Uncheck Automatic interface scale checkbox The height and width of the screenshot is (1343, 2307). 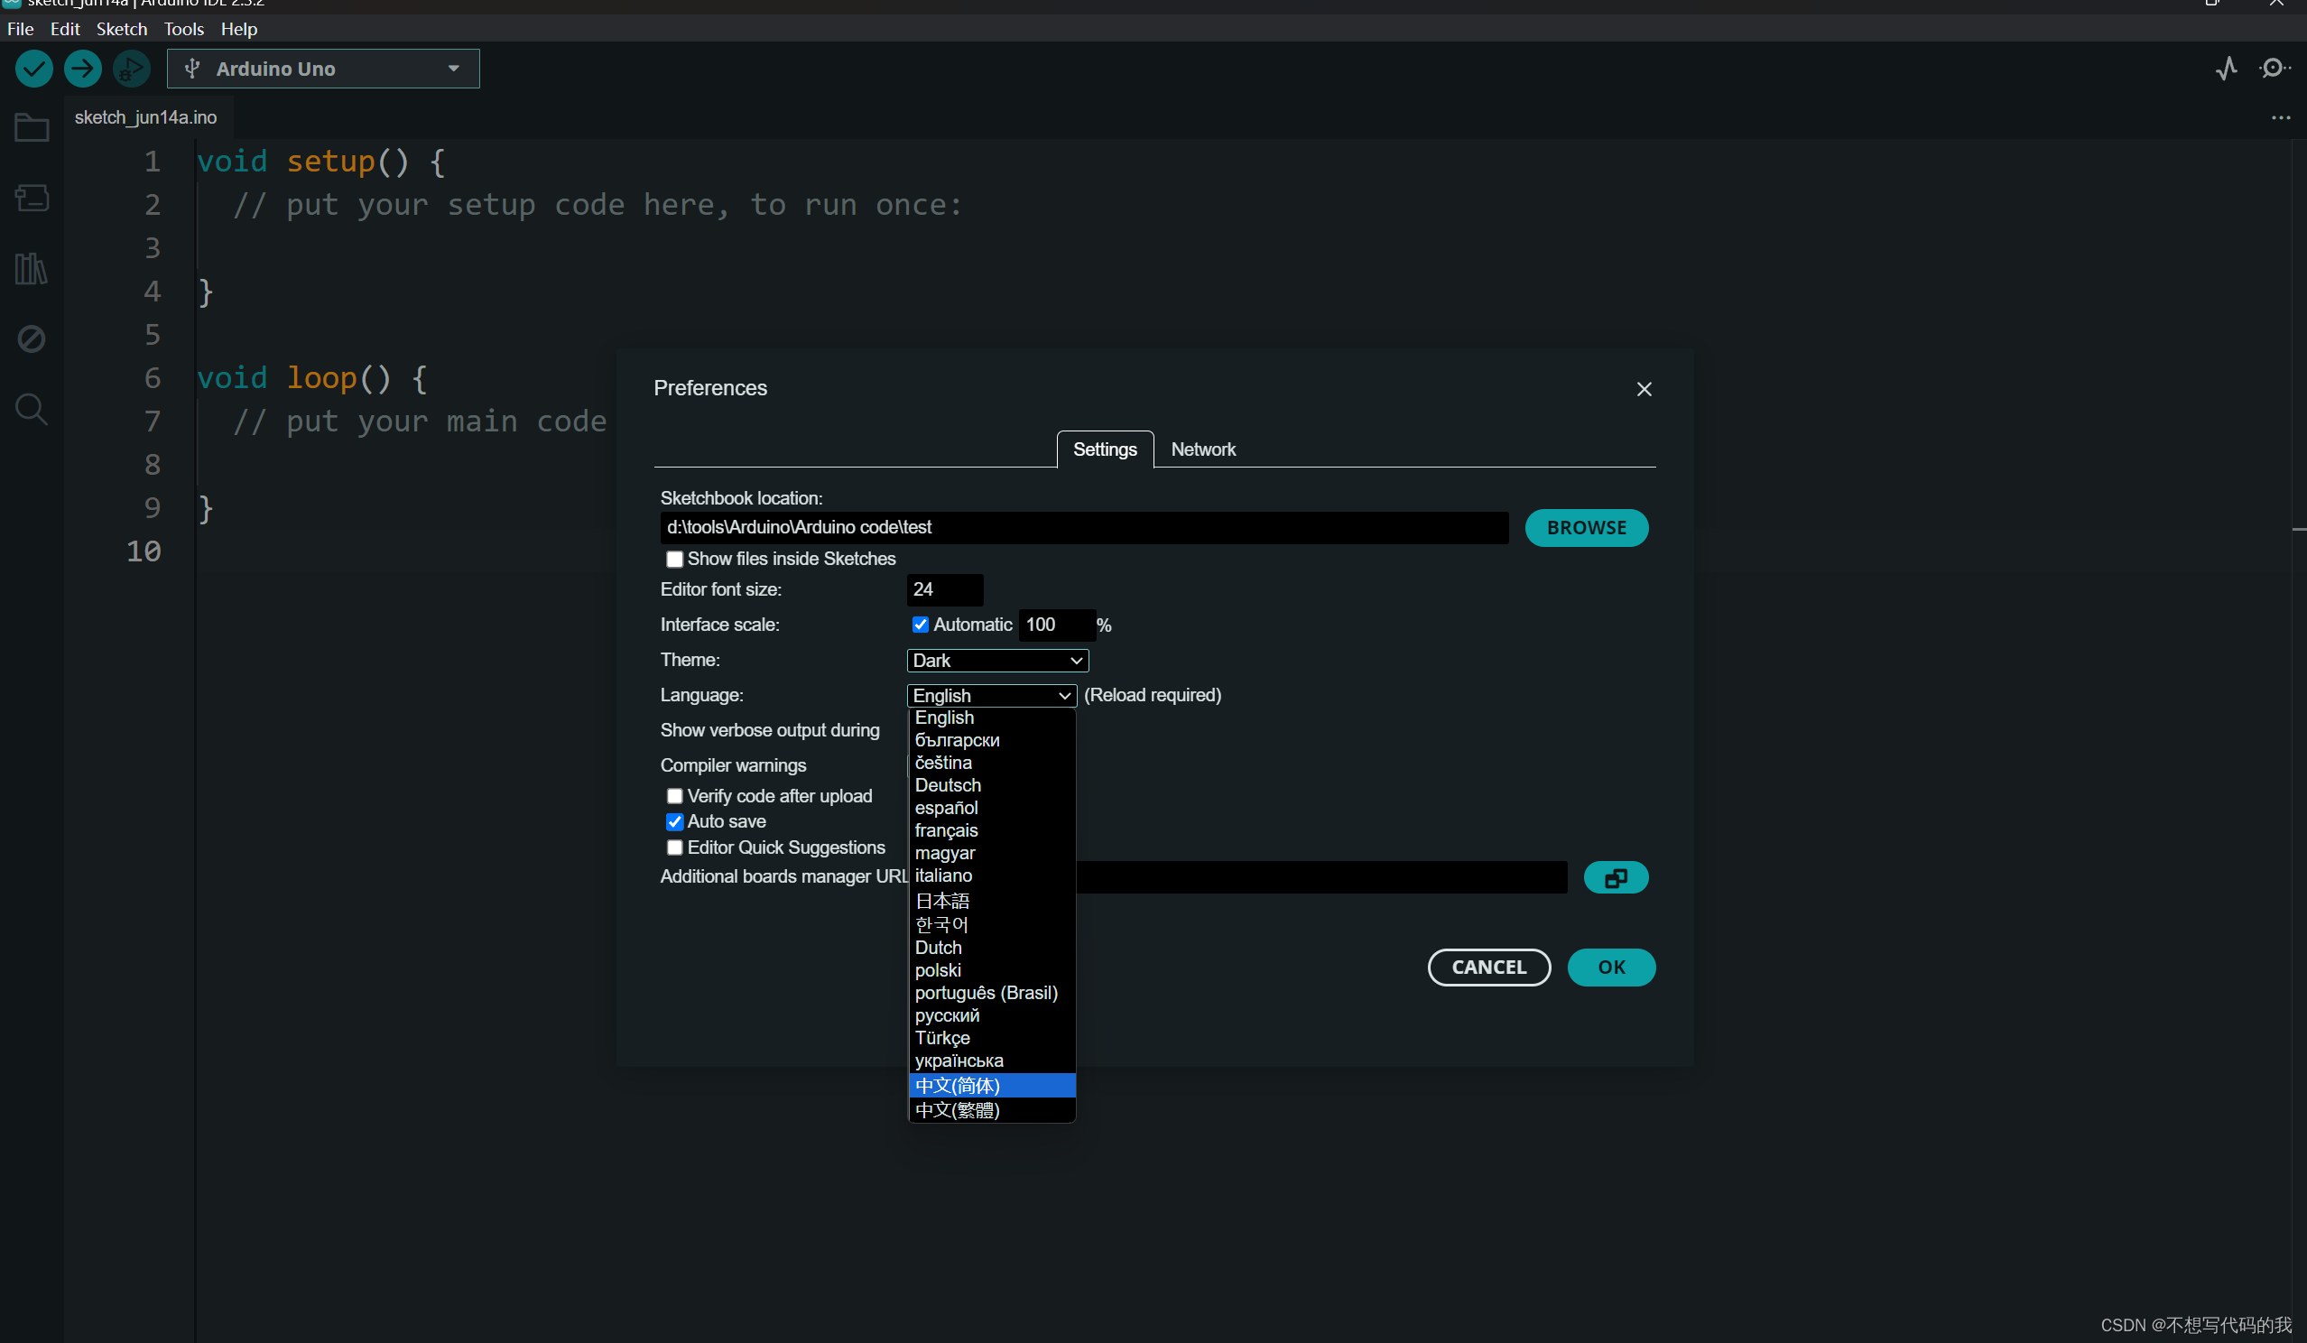tap(920, 625)
